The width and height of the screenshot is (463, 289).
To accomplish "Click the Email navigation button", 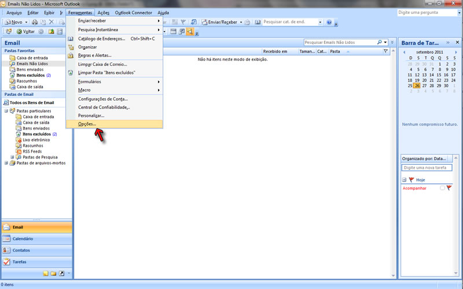I will pyautogui.click(x=37, y=227).
